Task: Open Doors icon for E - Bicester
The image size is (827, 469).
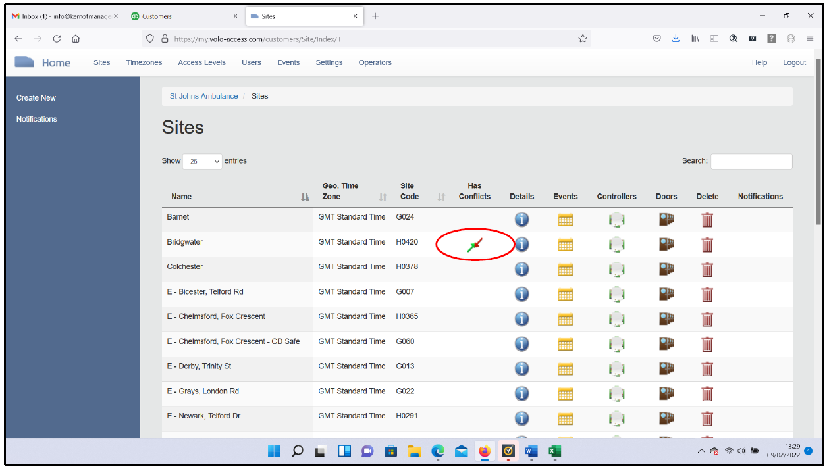Action: (666, 294)
